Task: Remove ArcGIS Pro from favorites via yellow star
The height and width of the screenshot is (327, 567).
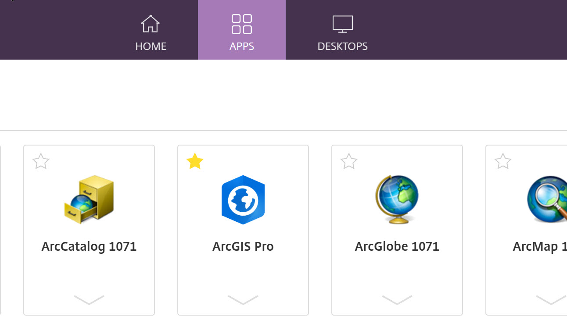Action: point(195,161)
